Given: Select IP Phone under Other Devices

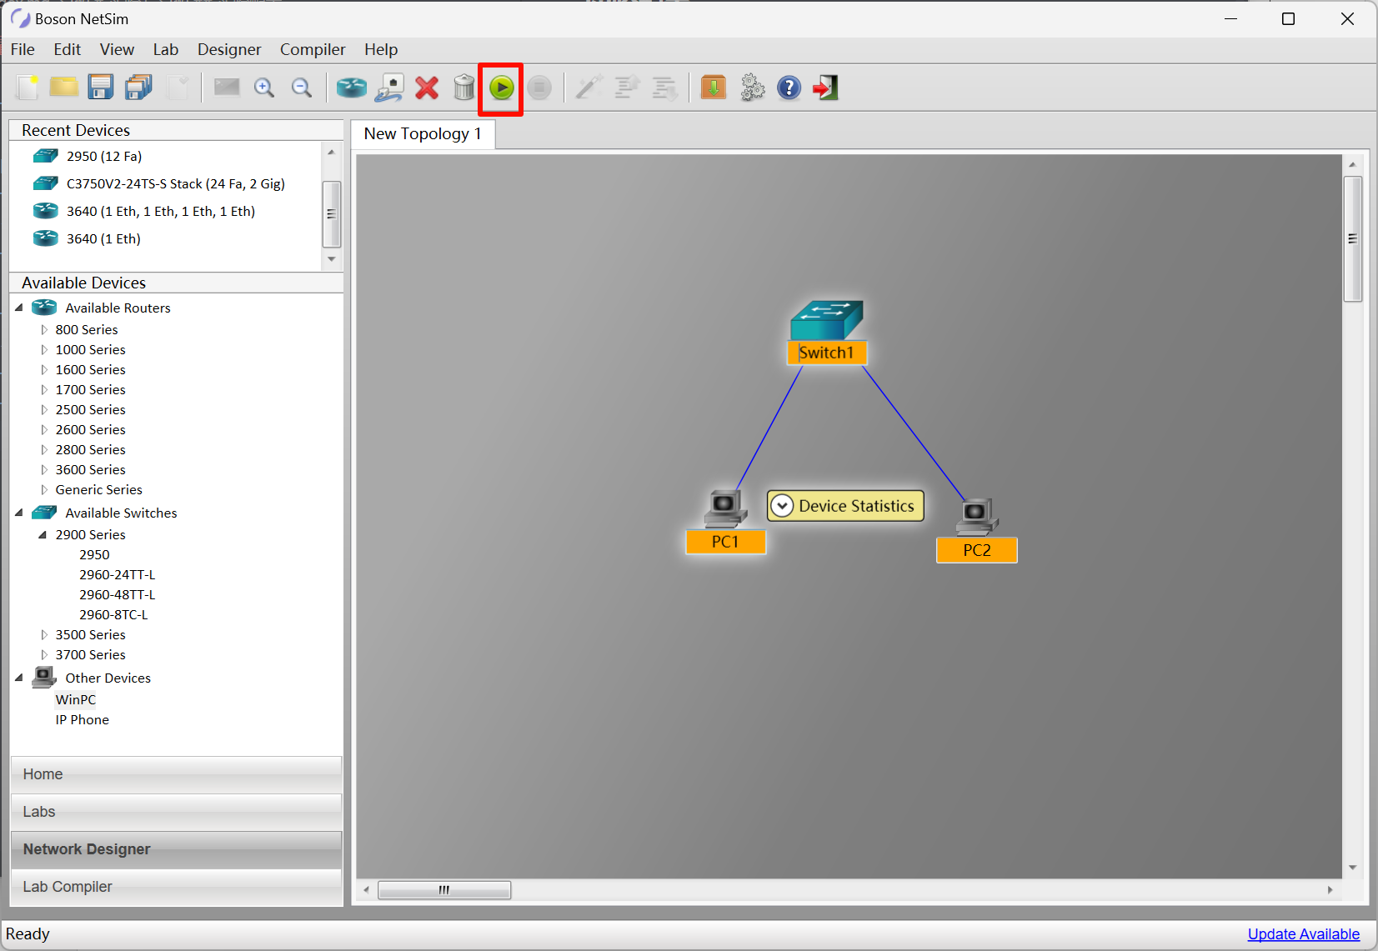Looking at the screenshot, I should tap(83, 720).
